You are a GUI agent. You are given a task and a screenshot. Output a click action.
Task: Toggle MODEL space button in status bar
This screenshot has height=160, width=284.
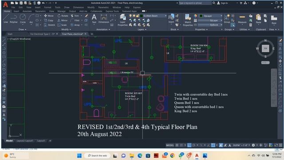click(x=170, y=145)
